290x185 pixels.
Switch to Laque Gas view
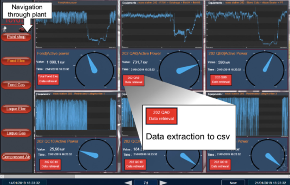tap(16, 133)
